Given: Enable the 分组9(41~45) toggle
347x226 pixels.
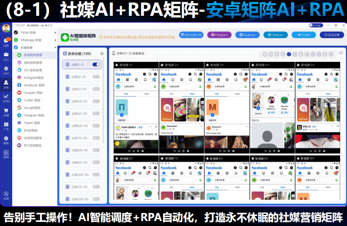Looking at the screenshot, I should tap(96, 162).
